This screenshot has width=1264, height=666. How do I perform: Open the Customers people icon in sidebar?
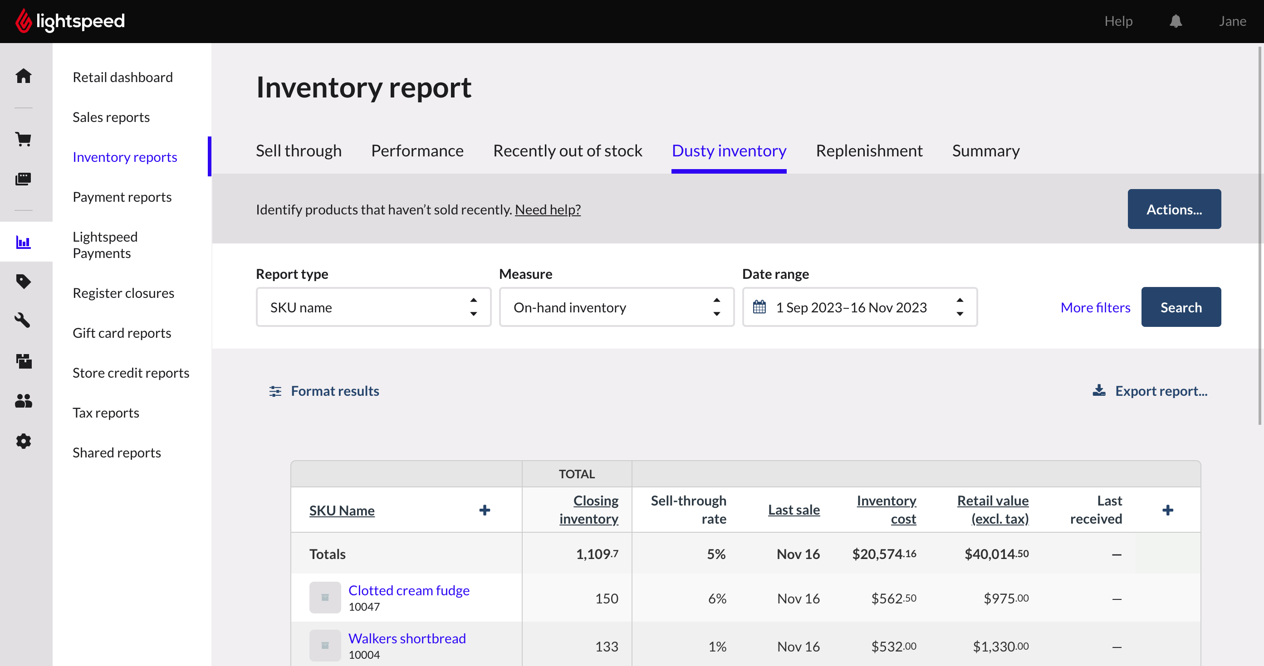tap(24, 401)
